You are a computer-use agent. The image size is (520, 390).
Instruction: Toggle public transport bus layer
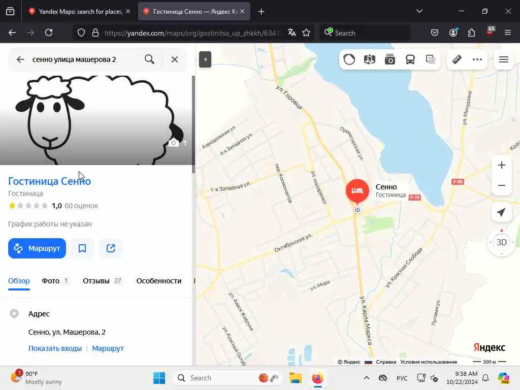click(x=410, y=59)
